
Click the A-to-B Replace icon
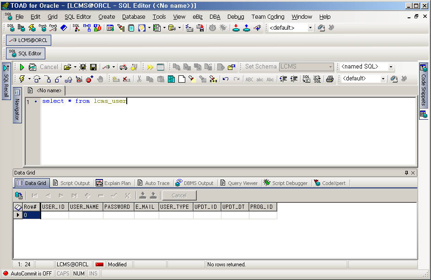(x=213, y=79)
